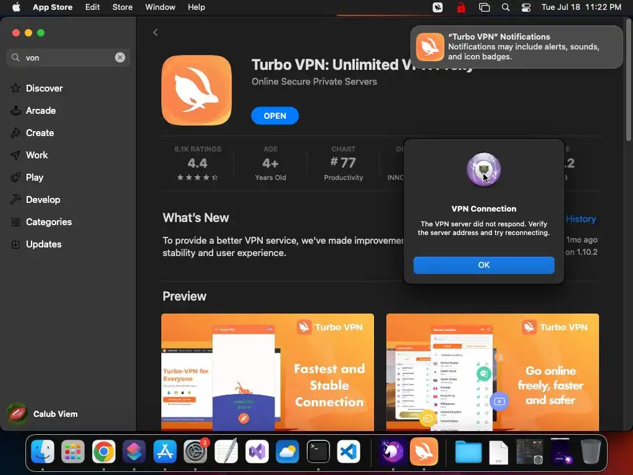633x475 pixels.
Task: Click the Arcade joystick icon
Action: pyautogui.click(x=15, y=110)
